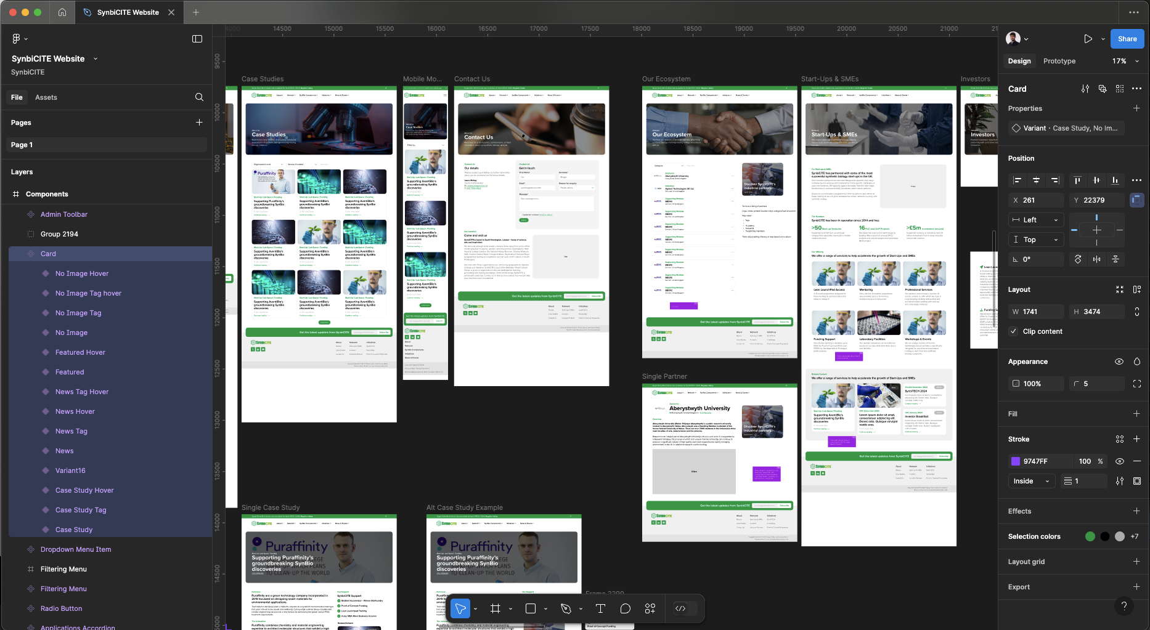
Task: Select the Move tool in toolbar
Action: pos(460,608)
